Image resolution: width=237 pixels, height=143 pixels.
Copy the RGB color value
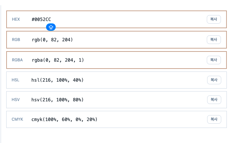click(214, 40)
